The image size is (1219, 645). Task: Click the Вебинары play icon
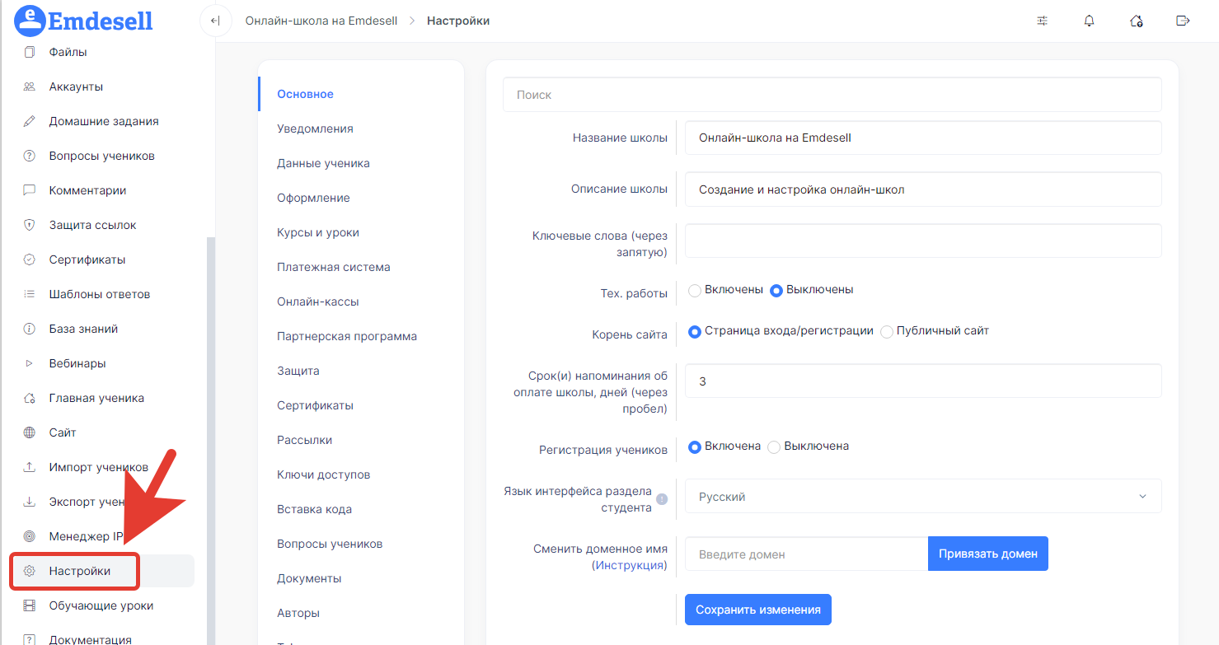click(30, 363)
